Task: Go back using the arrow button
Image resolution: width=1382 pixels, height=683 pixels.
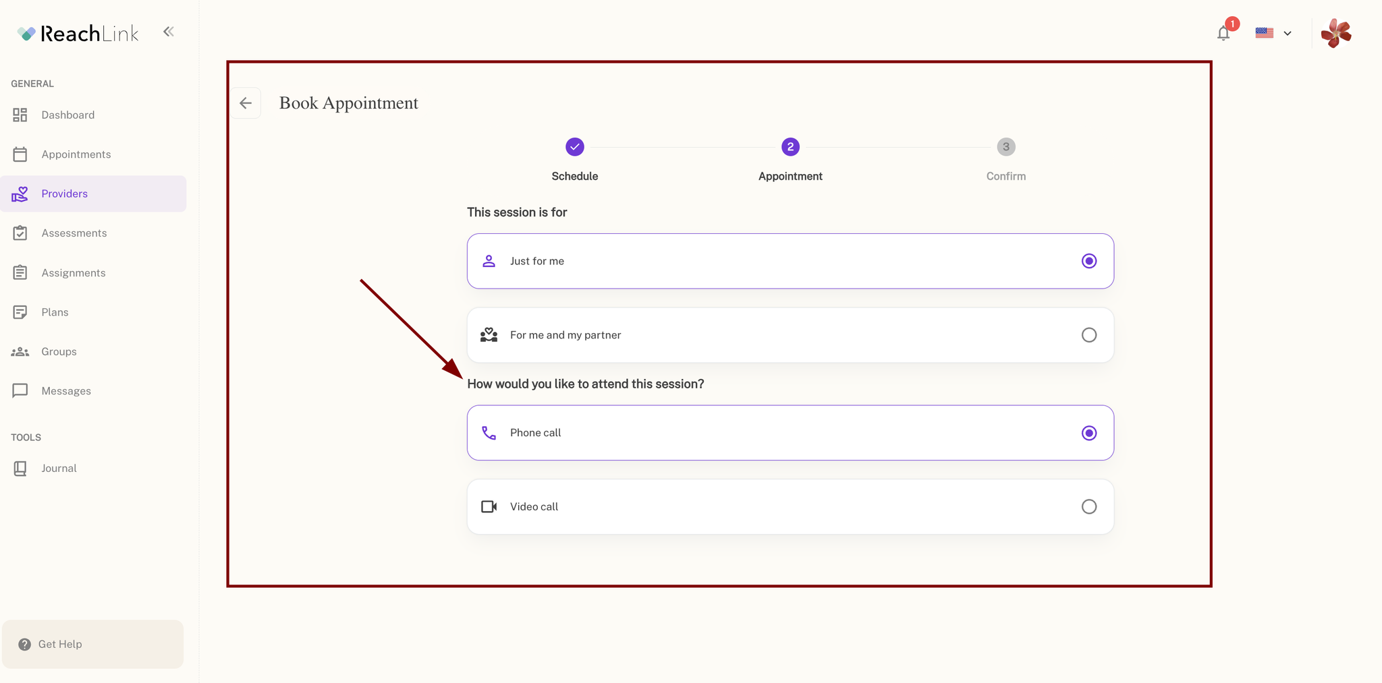Action: (x=246, y=103)
